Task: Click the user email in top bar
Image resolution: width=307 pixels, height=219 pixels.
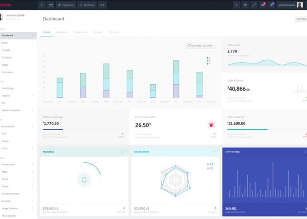Action: pos(287,5)
